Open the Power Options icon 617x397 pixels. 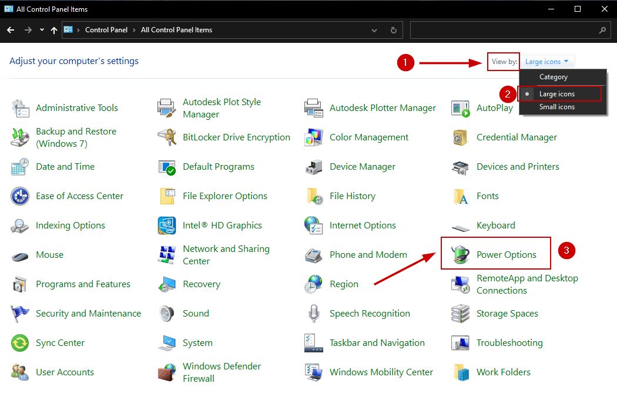(x=461, y=255)
